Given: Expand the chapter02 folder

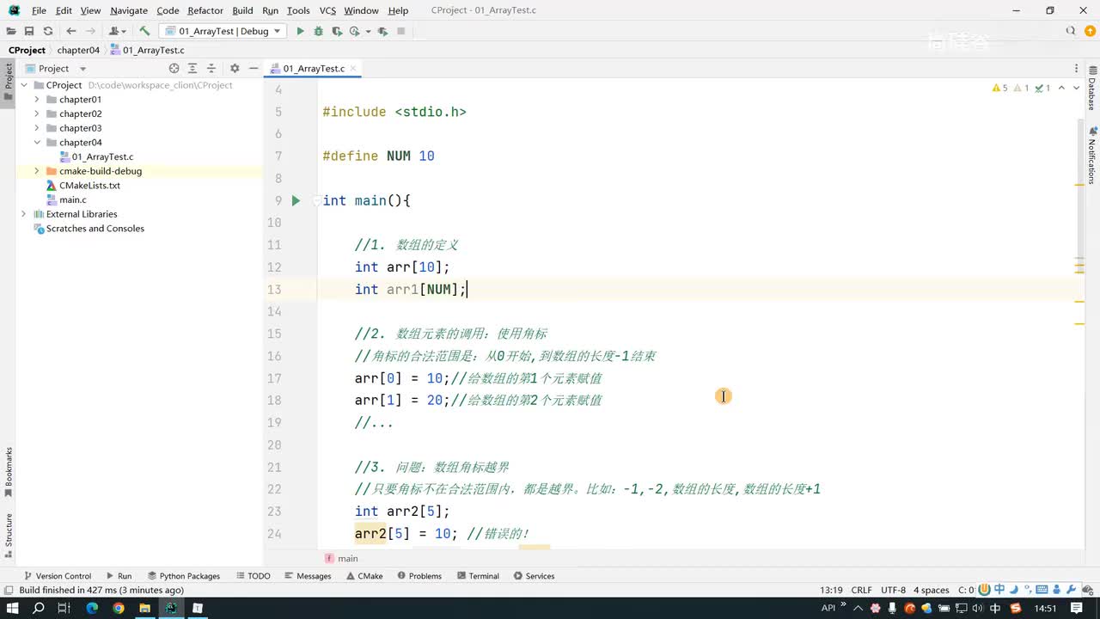Looking at the screenshot, I should pyautogui.click(x=37, y=113).
